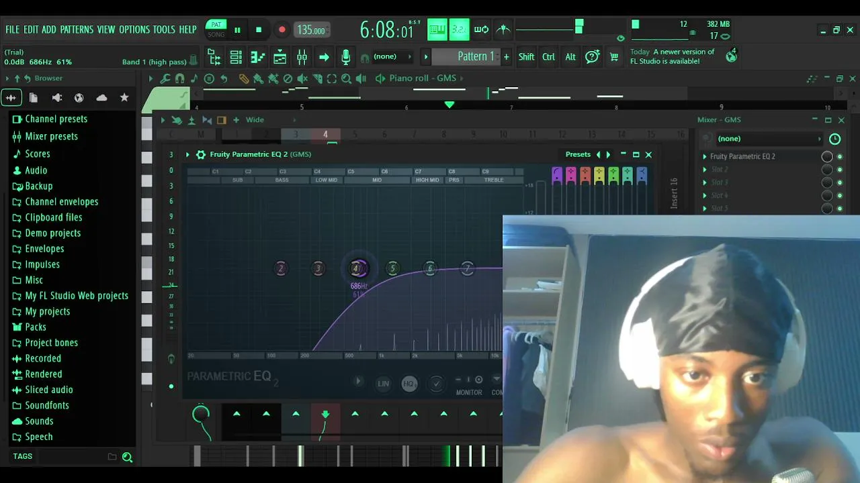Select the delete tool in piano roll
The height and width of the screenshot is (483, 860).
[x=288, y=78]
